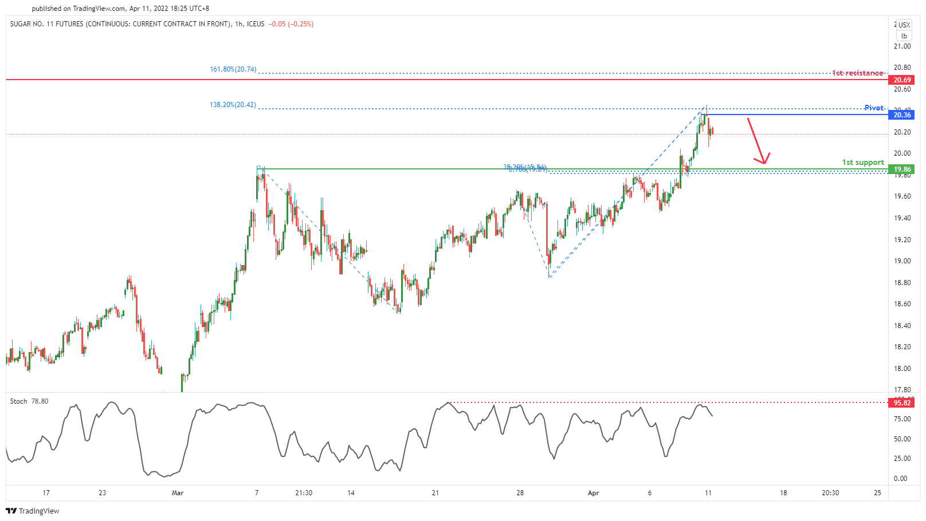Click the −0.05 (−0.25%) change value
The image size is (926, 521).
tap(291, 24)
